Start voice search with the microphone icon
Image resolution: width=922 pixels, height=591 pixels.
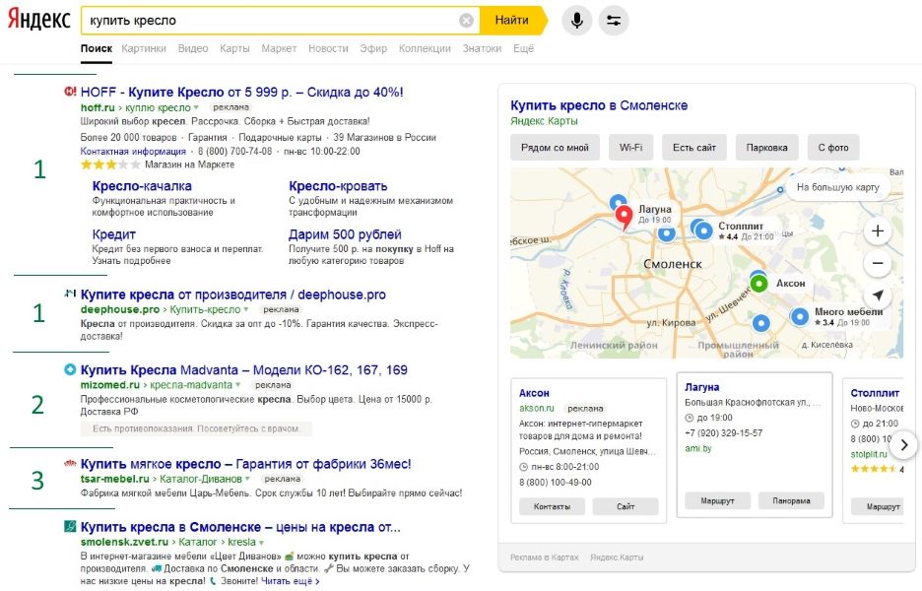point(577,21)
